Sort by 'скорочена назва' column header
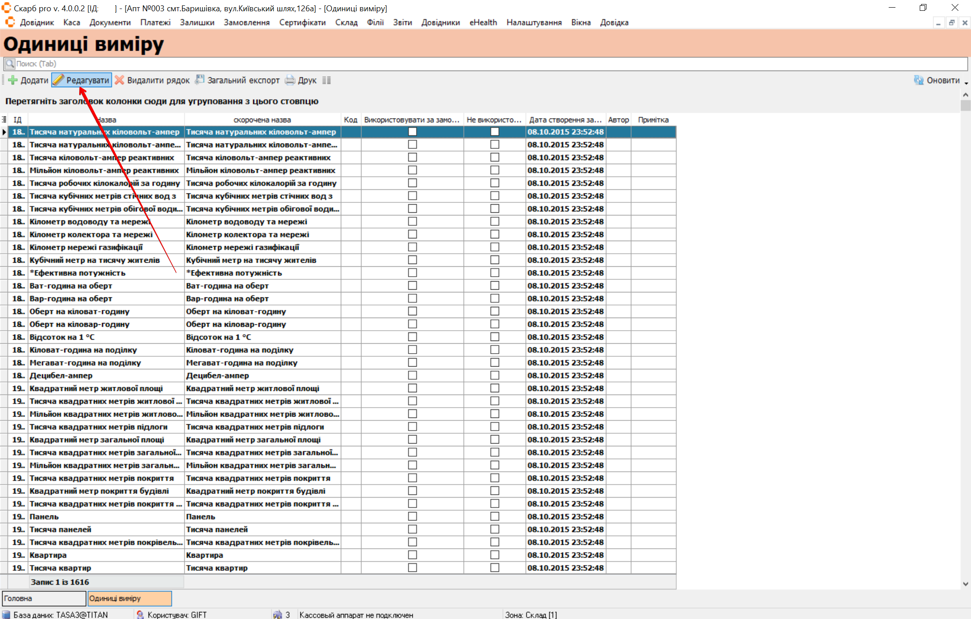This screenshot has height=619, width=971. pos(262,120)
